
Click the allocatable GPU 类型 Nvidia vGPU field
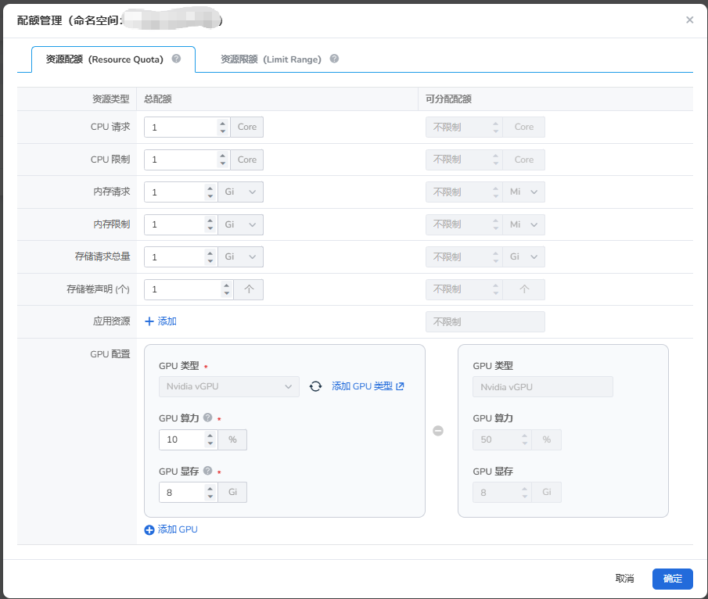[x=543, y=387]
